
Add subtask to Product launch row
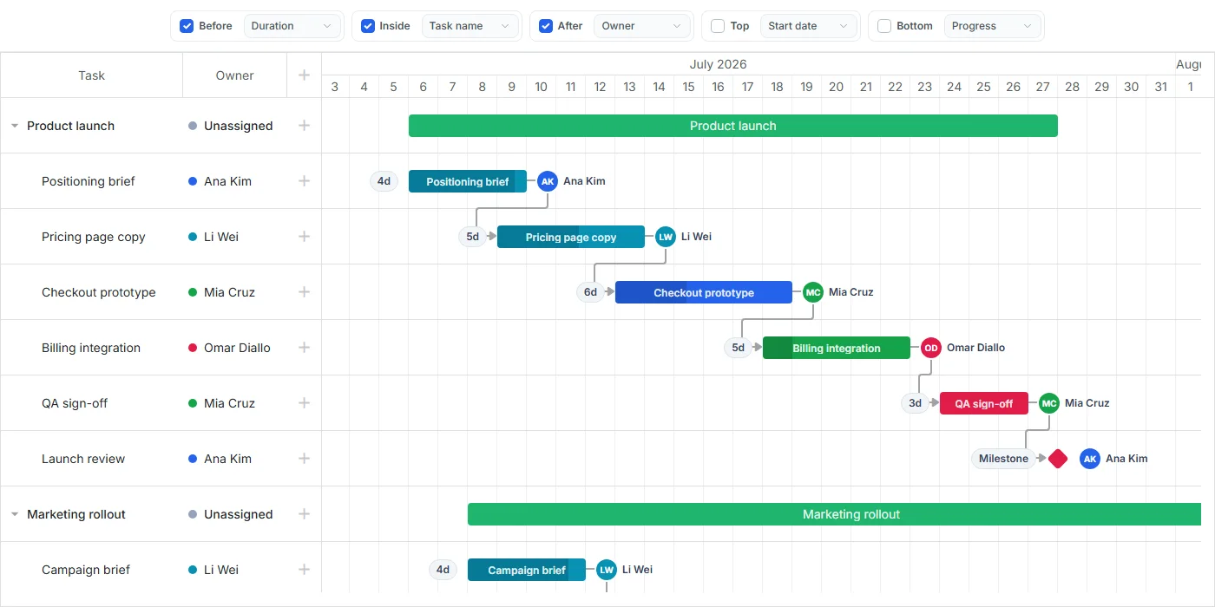click(304, 126)
